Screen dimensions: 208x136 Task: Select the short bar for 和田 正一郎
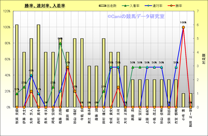pos(191,100)
